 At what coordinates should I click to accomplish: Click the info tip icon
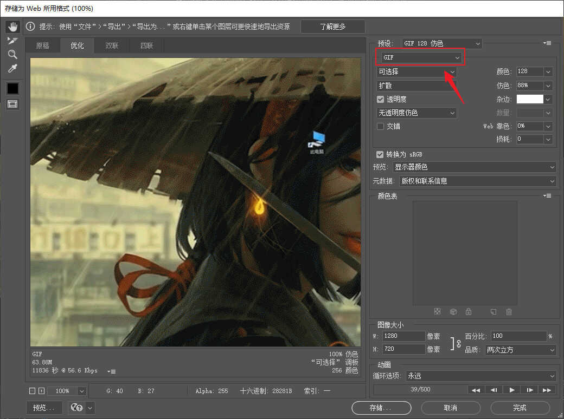point(30,26)
